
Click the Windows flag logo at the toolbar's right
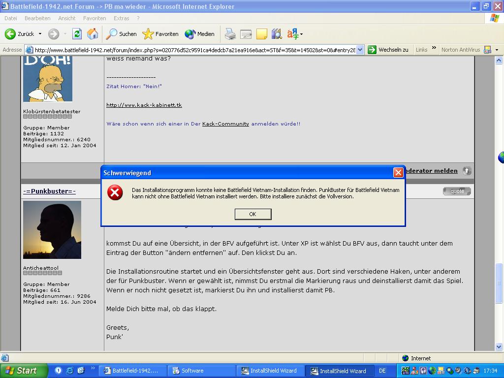click(494, 18)
